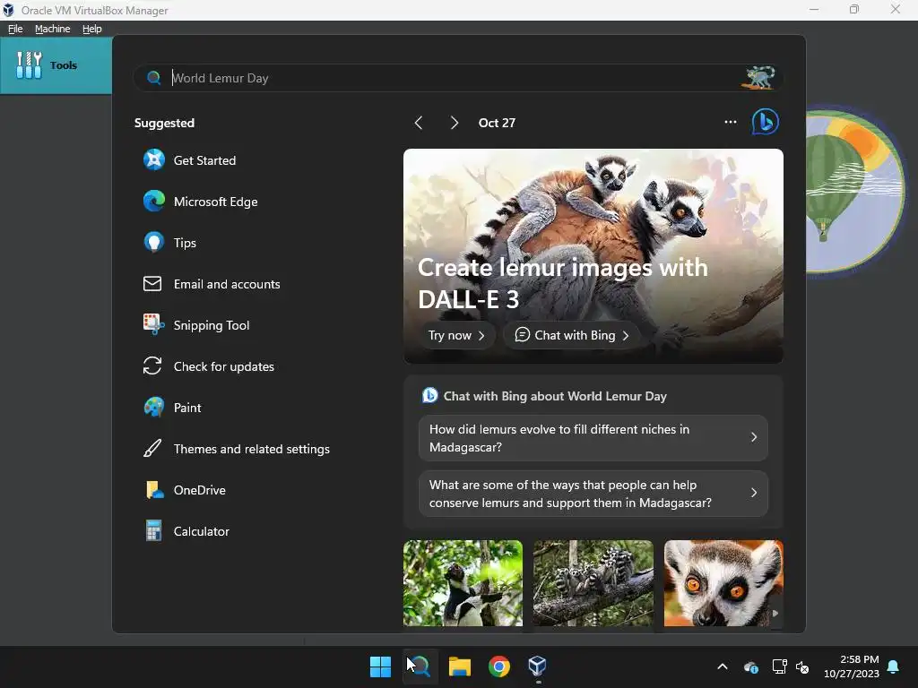Click the taskbar clock and date
This screenshot has height=688, width=918.
click(852, 666)
